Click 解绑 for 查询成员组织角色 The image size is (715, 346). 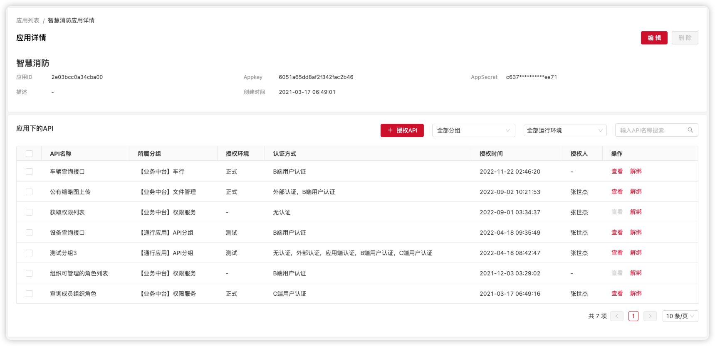click(636, 293)
